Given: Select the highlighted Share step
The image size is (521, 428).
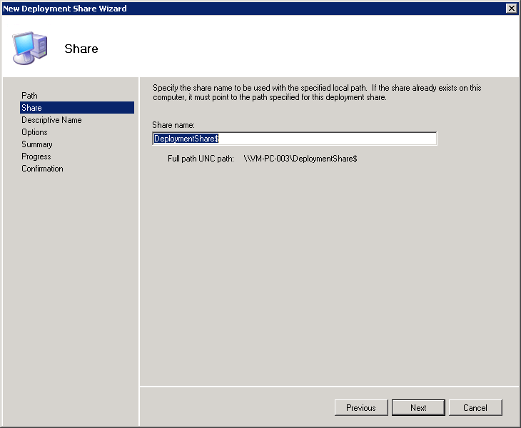Looking at the screenshot, I should pos(31,108).
